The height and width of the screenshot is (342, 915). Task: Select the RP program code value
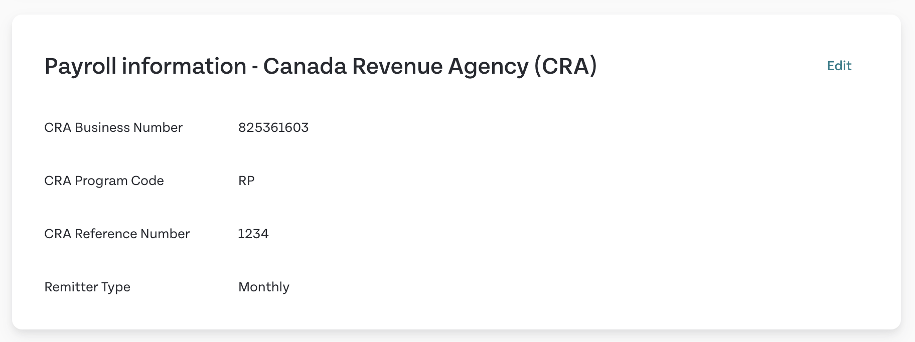point(246,181)
